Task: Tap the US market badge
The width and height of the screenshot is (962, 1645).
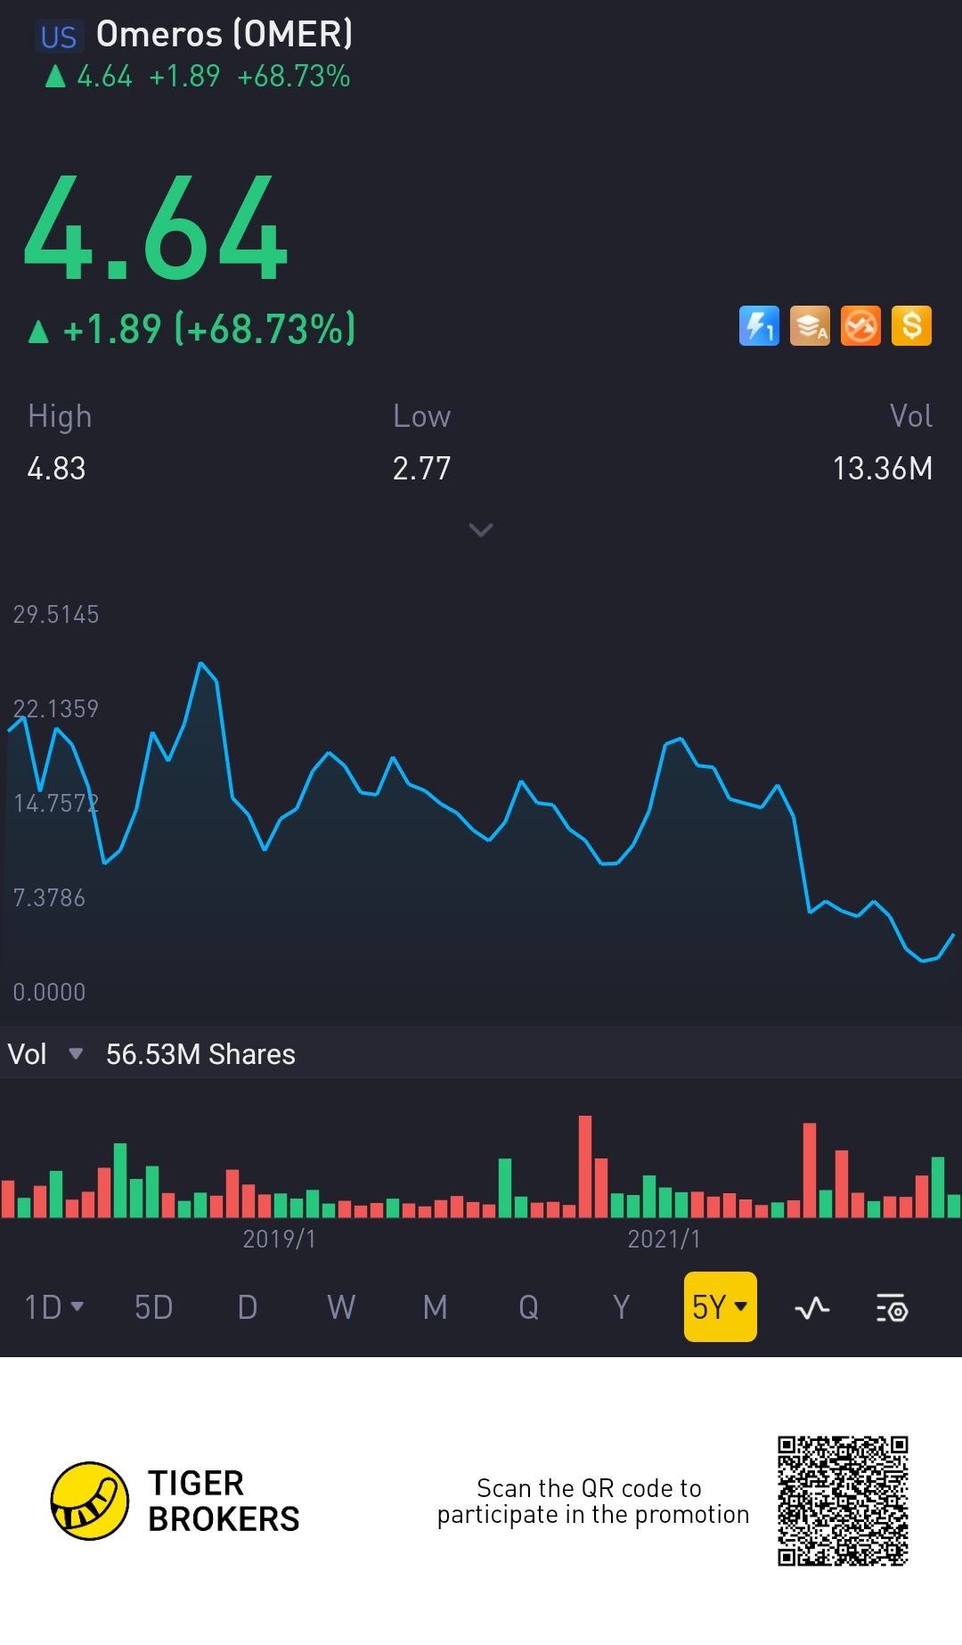Action: [59, 37]
